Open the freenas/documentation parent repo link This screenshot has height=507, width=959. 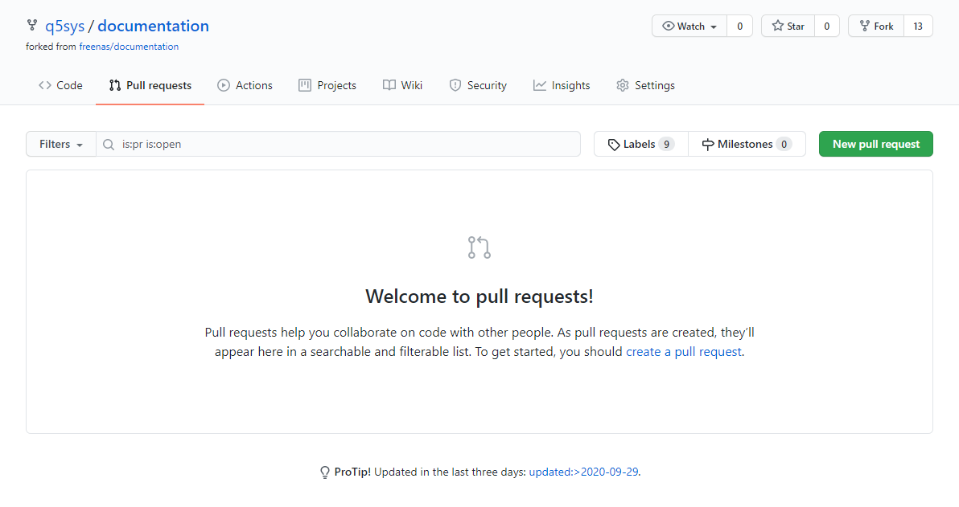point(129,47)
